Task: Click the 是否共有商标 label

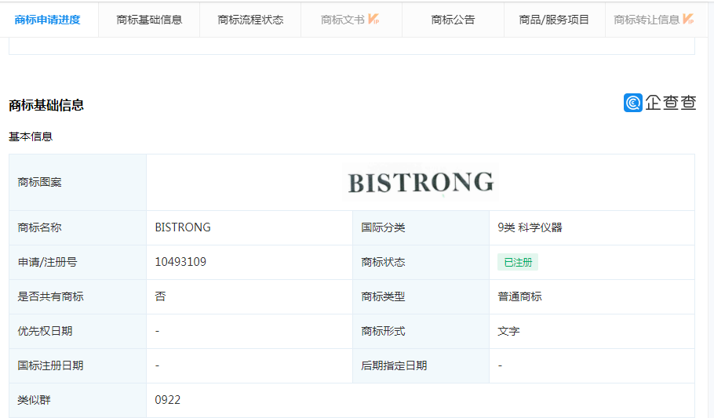Action: (50, 296)
